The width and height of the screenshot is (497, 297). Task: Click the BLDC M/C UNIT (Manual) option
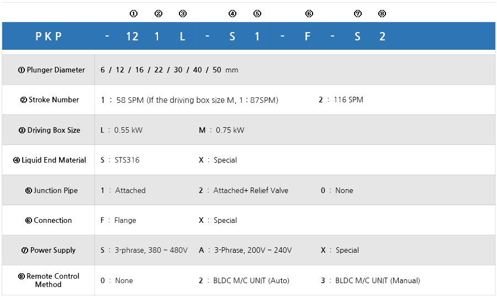370,281
